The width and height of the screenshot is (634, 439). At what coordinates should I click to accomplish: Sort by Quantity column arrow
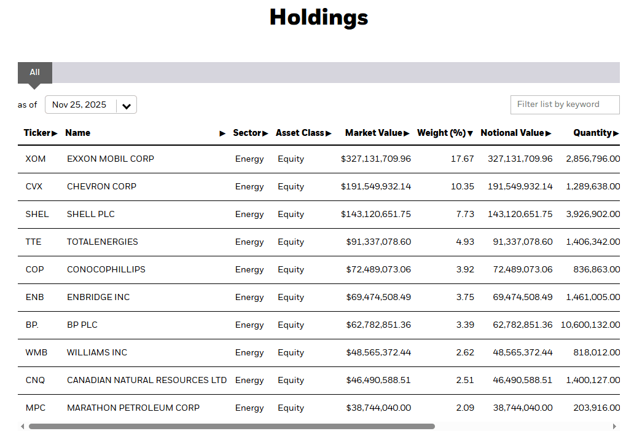(x=616, y=133)
